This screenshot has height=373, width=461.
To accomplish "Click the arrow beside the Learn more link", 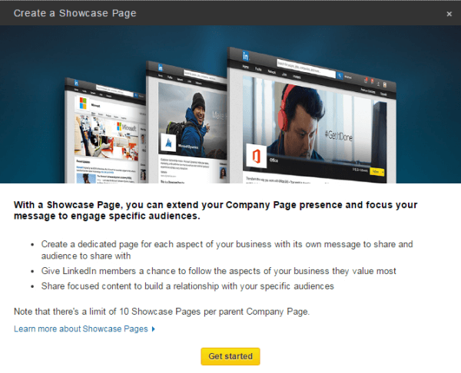I will pyautogui.click(x=153, y=329).
